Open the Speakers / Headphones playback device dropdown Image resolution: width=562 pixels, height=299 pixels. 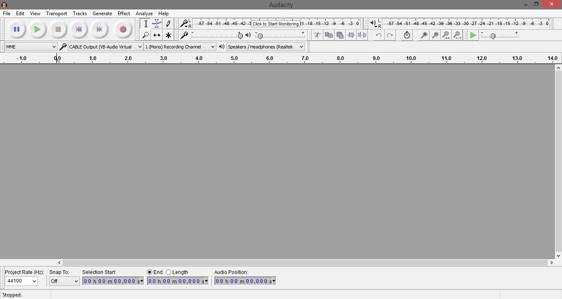coord(265,47)
